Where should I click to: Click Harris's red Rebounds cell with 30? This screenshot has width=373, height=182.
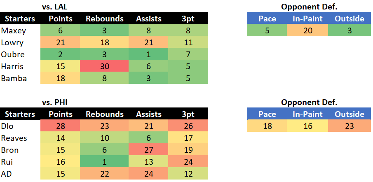[105, 66]
